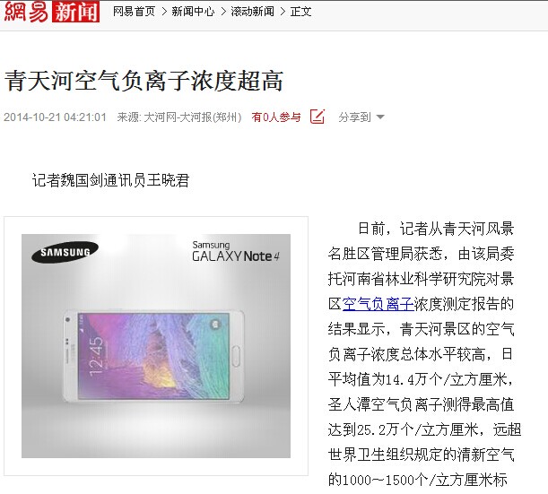Click the red 新闻 logo badge
Viewport: 548px width, 494px height.
[75, 12]
